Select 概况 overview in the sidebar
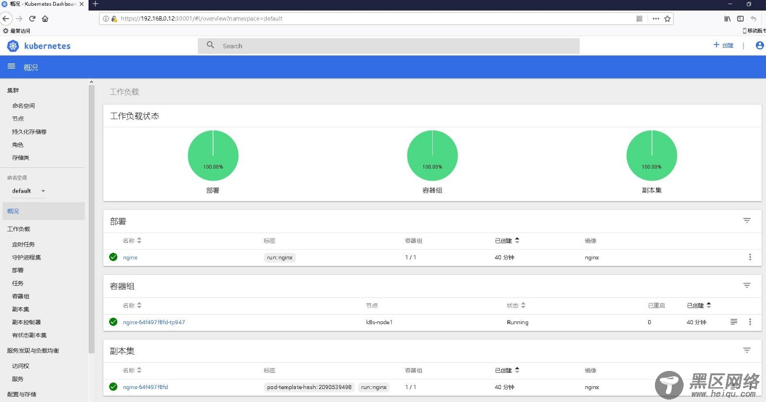This screenshot has height=402, width=766. [43, 211]
